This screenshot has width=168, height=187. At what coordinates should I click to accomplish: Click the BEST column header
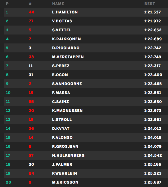click(x=150, y=4)
